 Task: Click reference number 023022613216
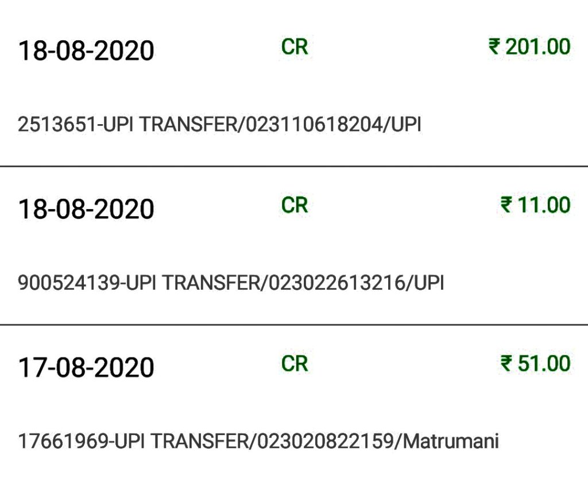coord(338,283)
